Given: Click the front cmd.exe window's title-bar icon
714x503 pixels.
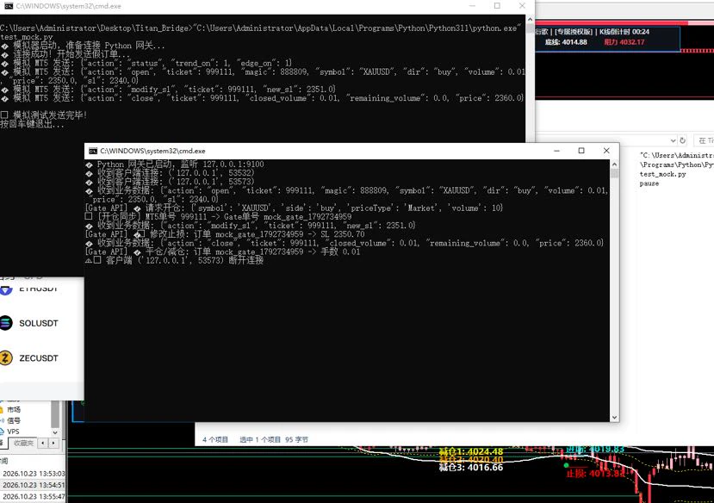Looking at the screenshot, I should point(93,151).
